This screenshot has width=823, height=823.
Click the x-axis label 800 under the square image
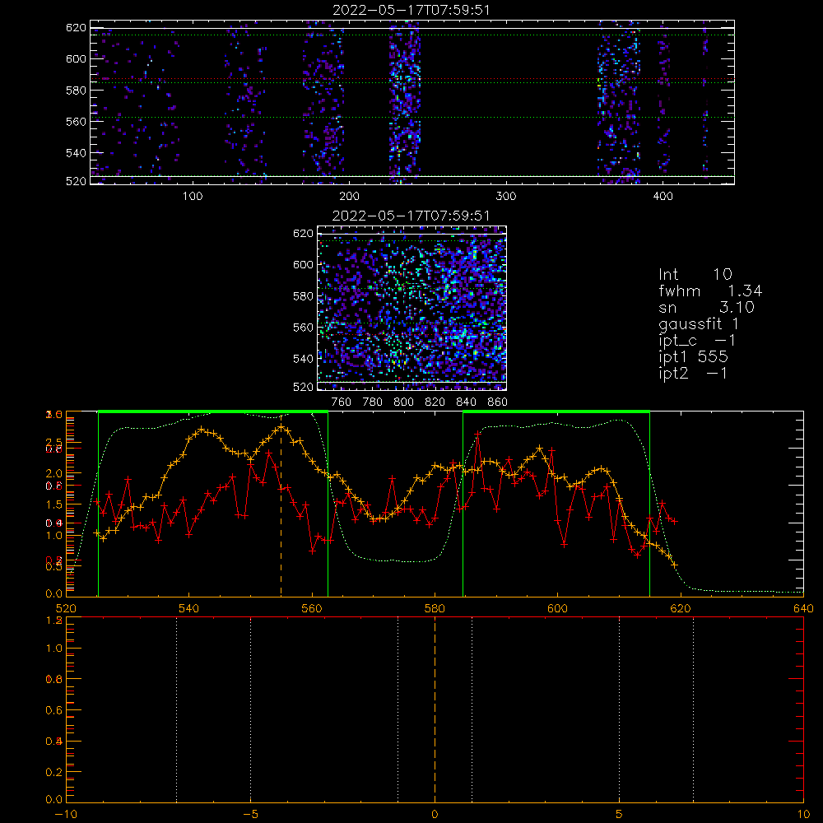403,402
